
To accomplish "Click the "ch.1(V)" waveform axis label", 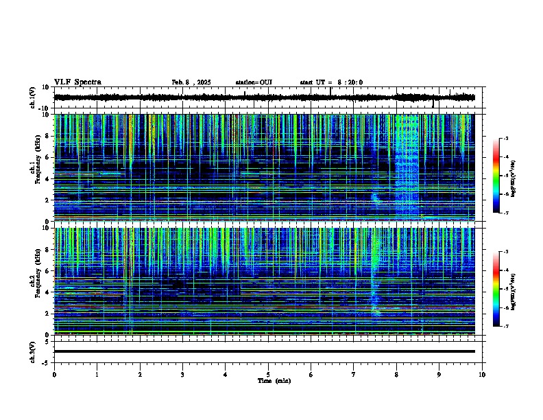I will [x=32, y=97].
